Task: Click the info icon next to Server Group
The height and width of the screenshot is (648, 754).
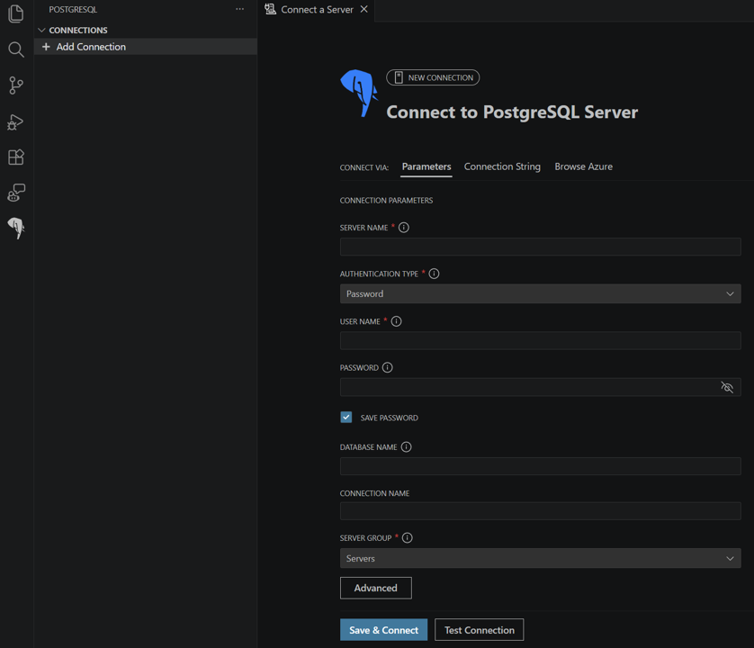Action: (x=408, y=538)
